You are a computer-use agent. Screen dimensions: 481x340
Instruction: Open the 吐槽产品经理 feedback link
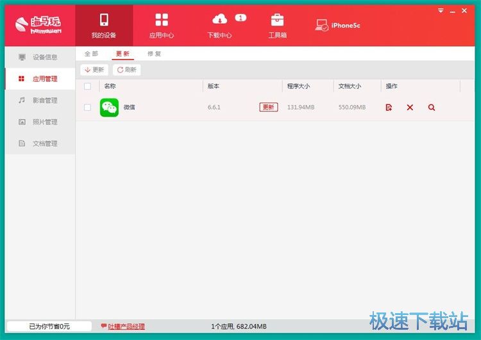coord(126,327)
